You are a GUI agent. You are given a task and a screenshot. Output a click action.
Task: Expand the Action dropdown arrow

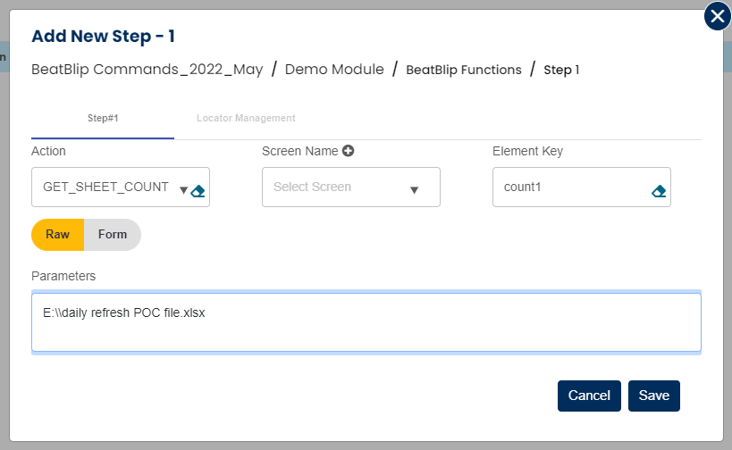coord(183,190)
